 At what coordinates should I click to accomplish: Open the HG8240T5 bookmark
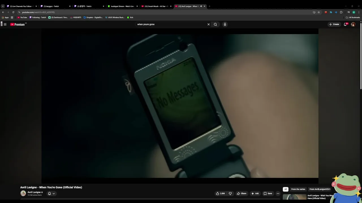[76, 17]
